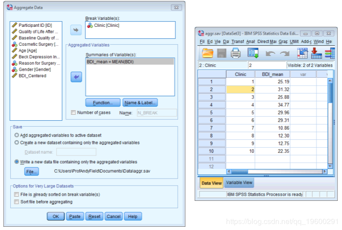Click the File... button
The width and height of the screenshot is (342, 230).
pyautogui.click(x=32, y=172)
